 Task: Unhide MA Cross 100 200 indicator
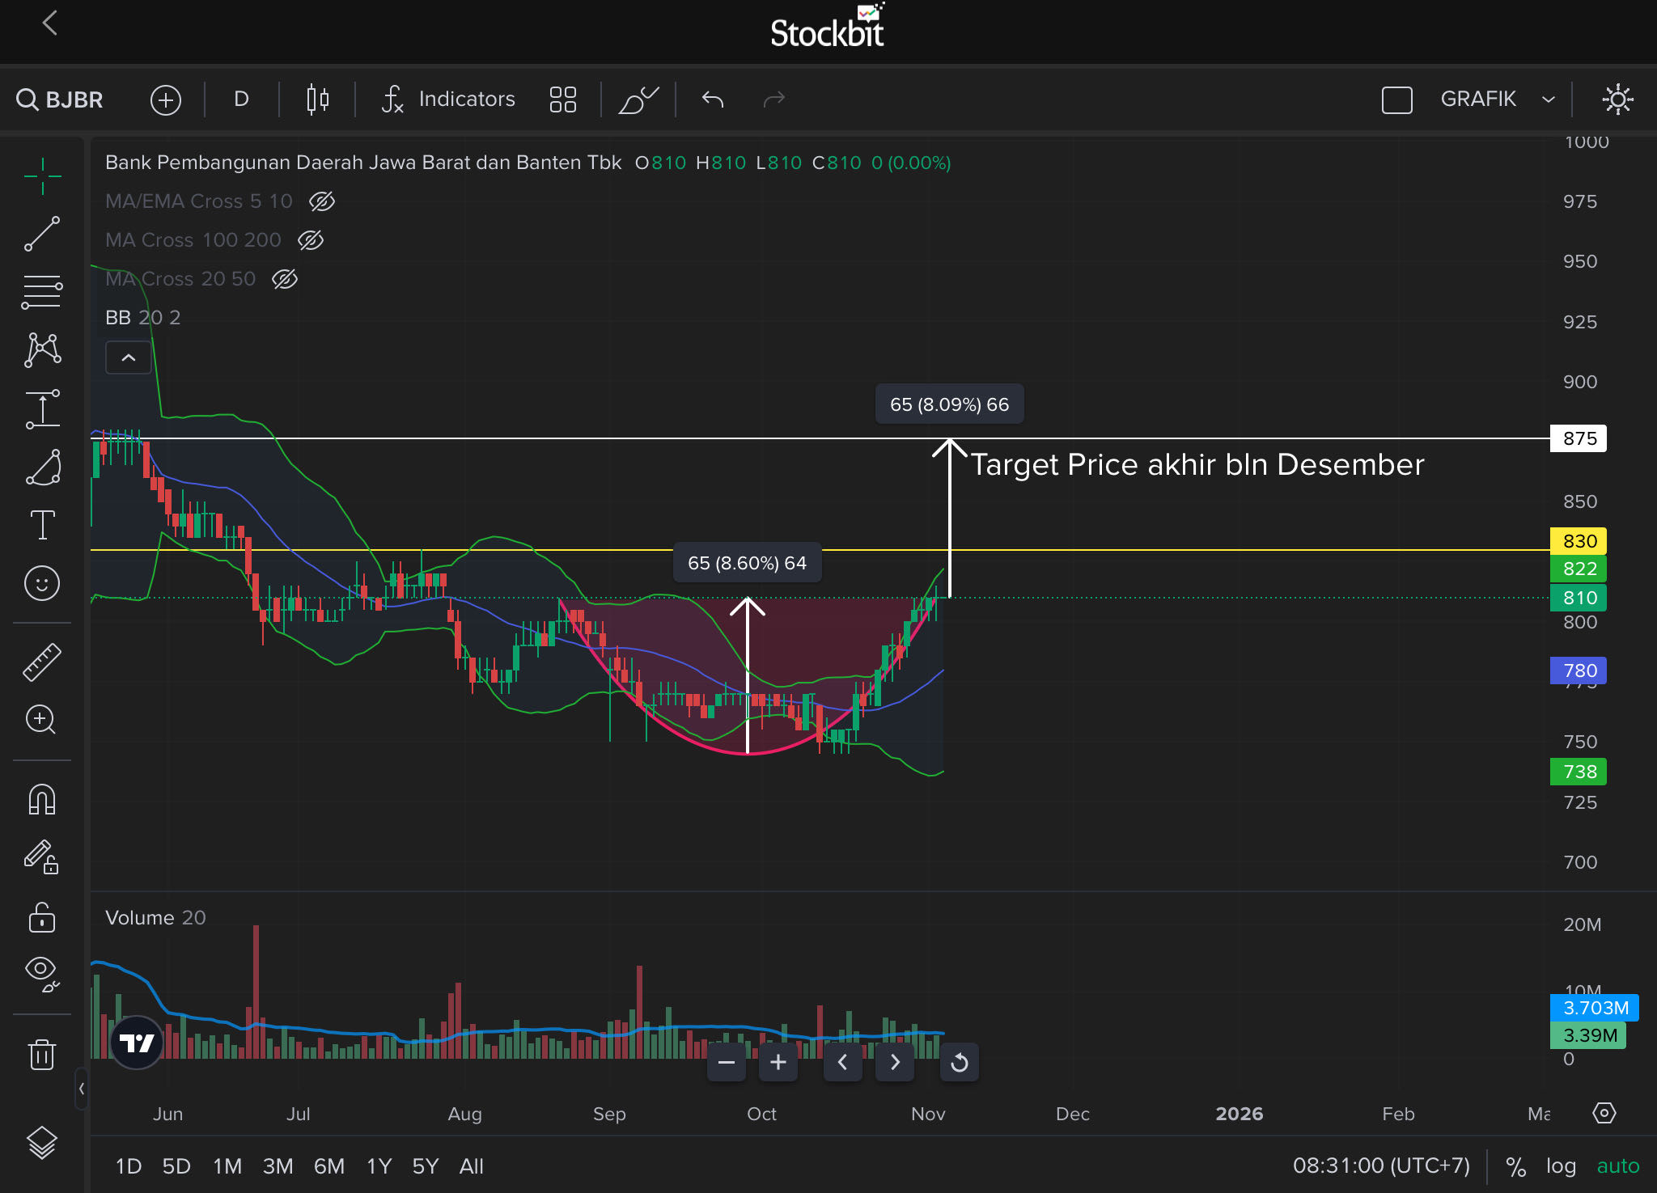[311, 240]
